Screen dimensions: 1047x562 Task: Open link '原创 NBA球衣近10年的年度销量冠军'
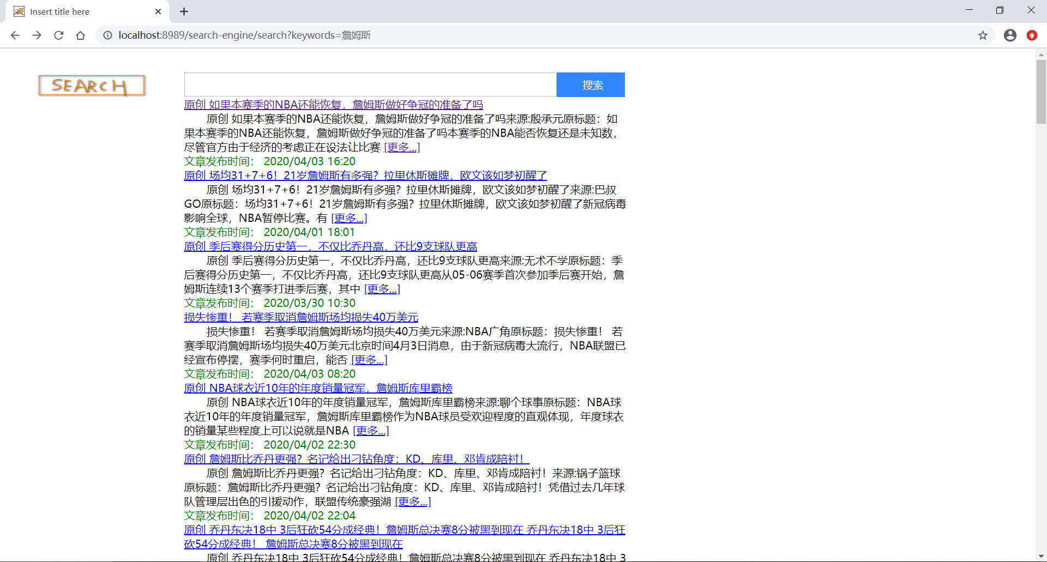coord(318,388)
